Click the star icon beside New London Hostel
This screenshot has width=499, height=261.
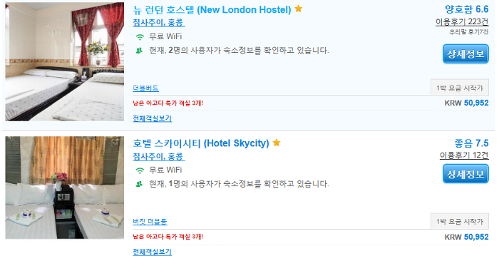click(298, 9)
